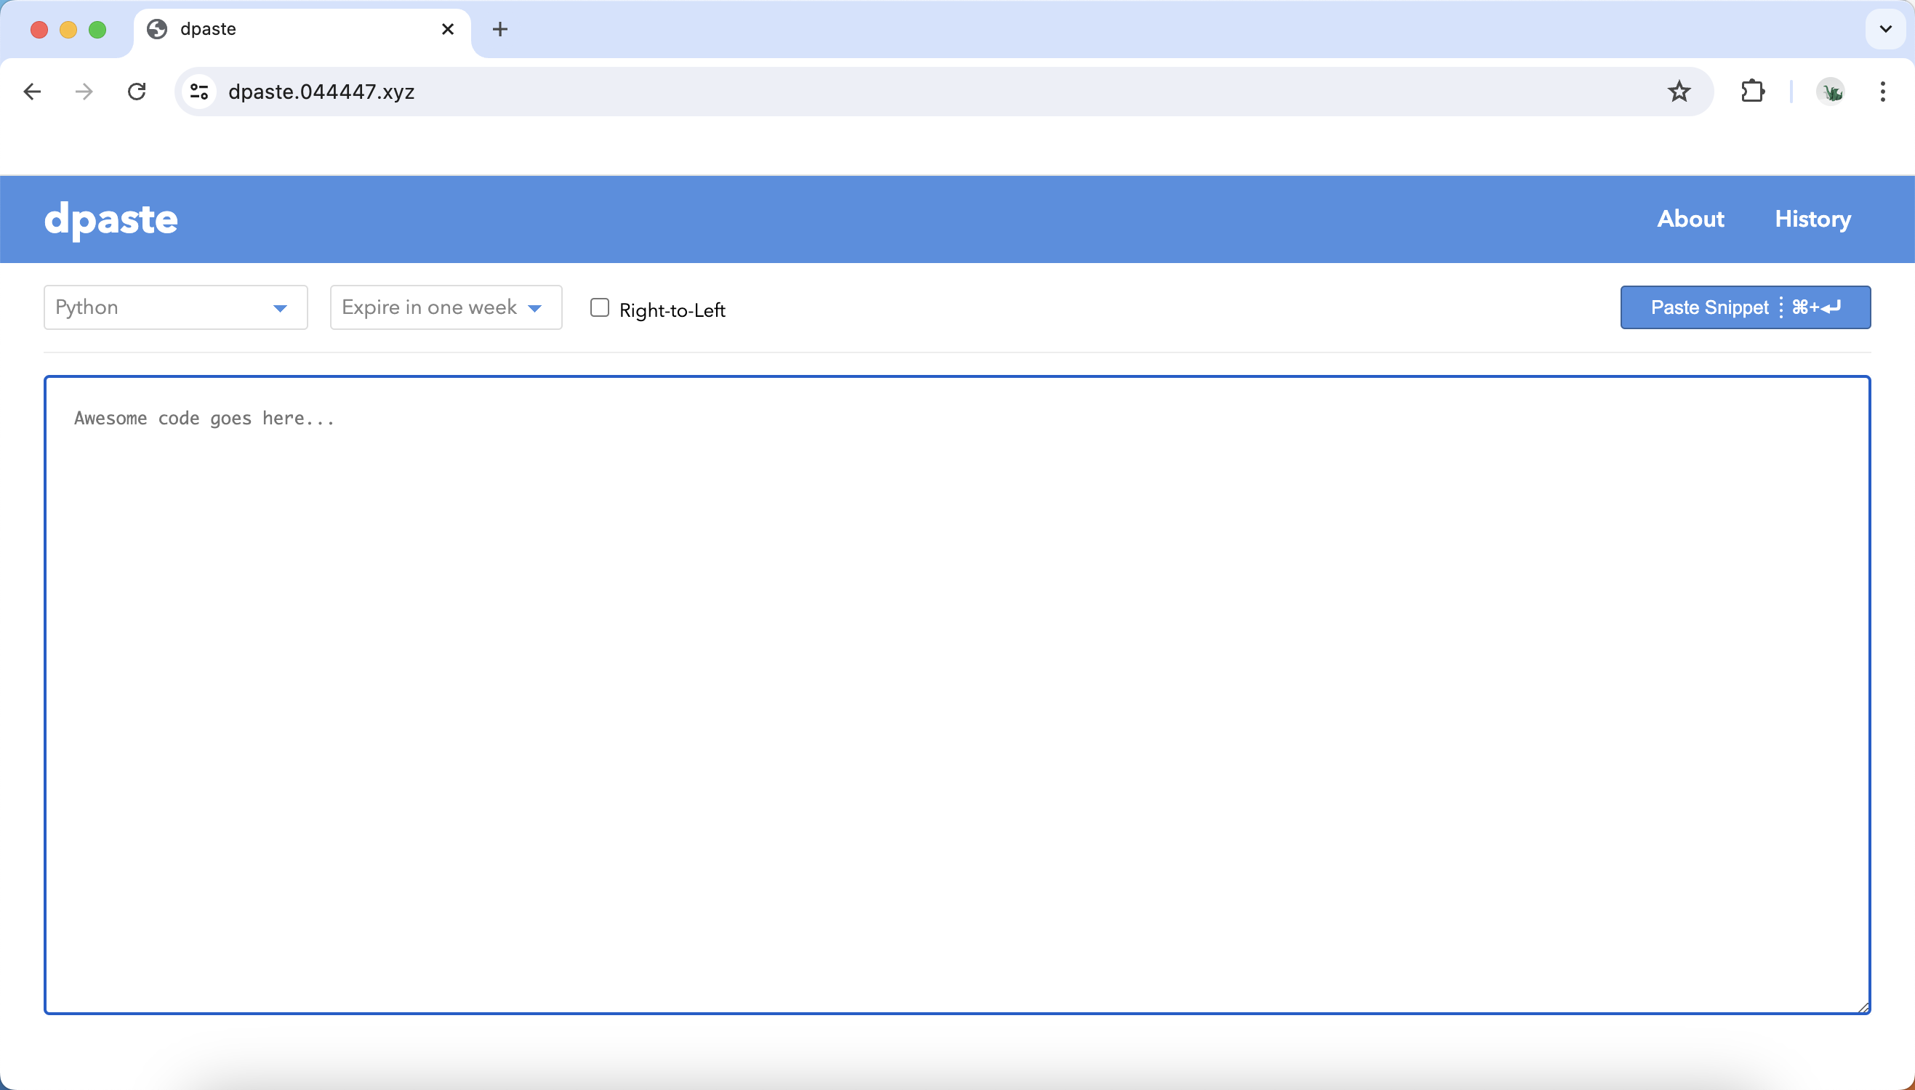1915x1090 pixels.
Task: Reload the dpaste page
Action: point(136,92)
